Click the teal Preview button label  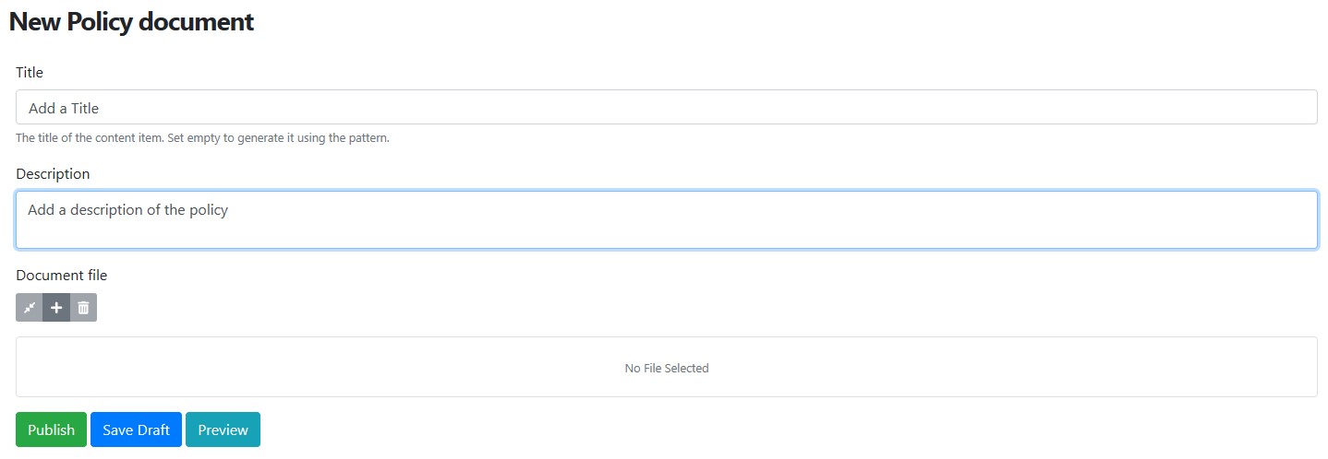[x=223, y=430]
